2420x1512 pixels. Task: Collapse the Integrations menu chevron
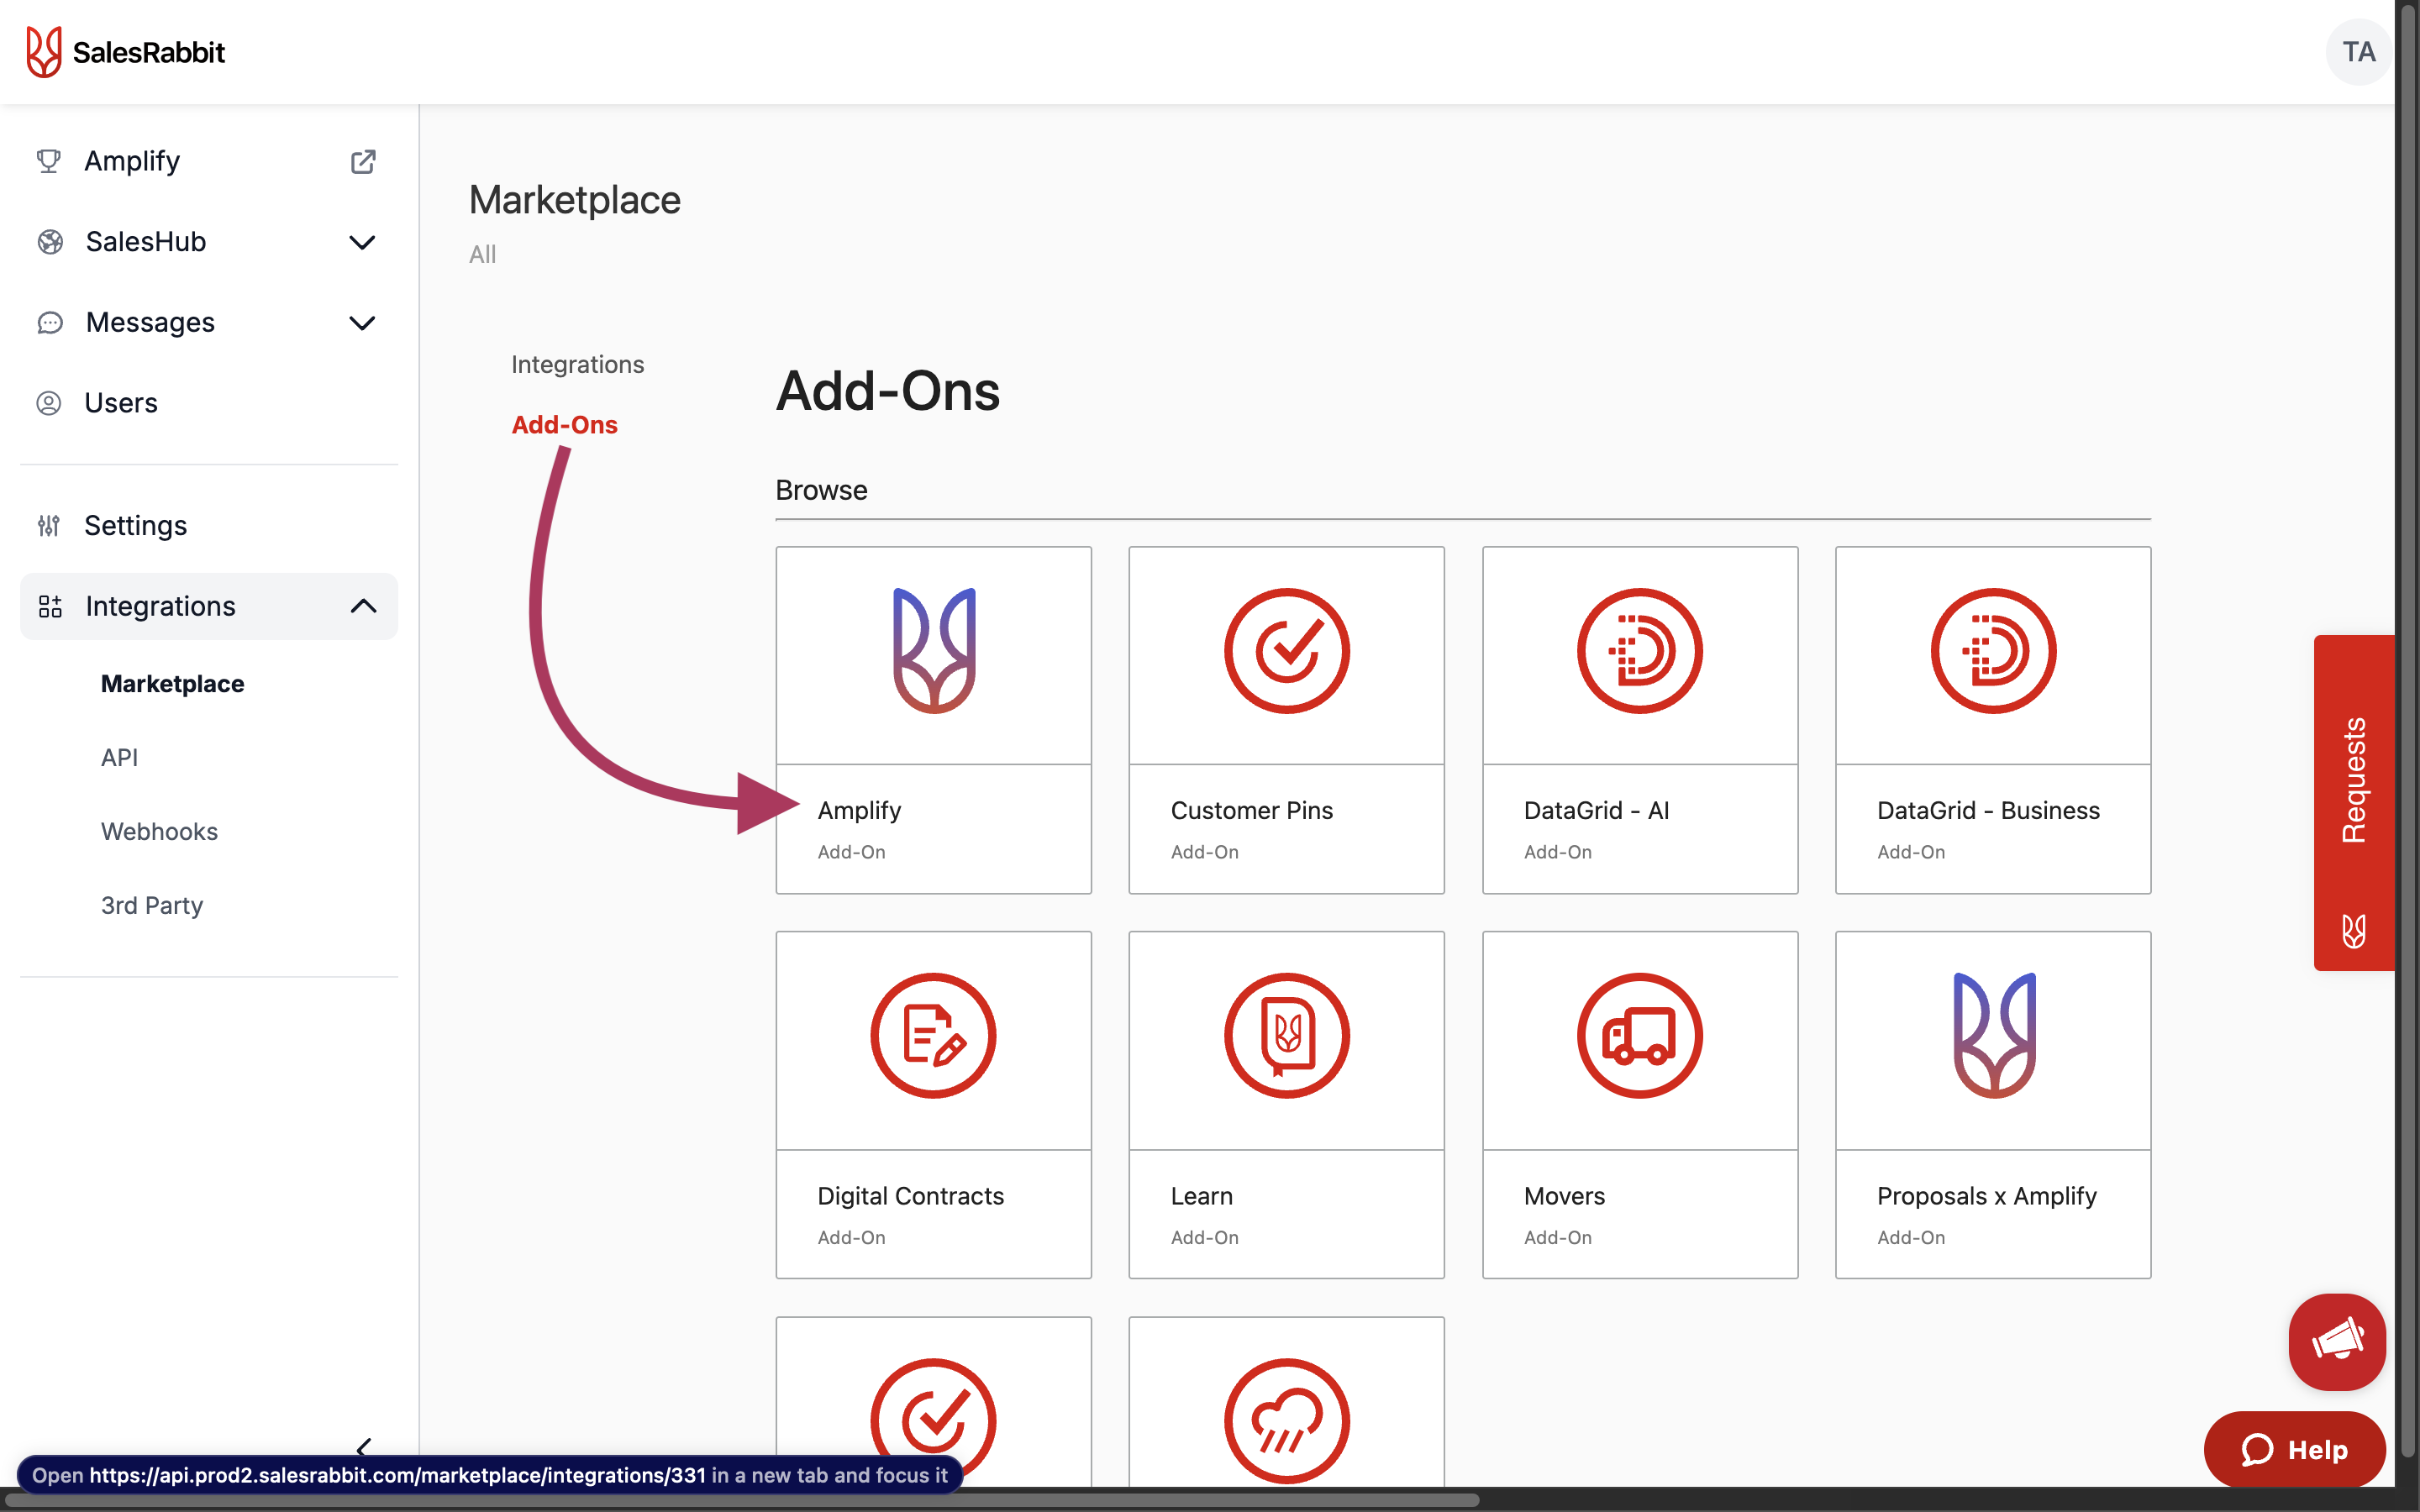pyautogui.click(x=363, y=606)
